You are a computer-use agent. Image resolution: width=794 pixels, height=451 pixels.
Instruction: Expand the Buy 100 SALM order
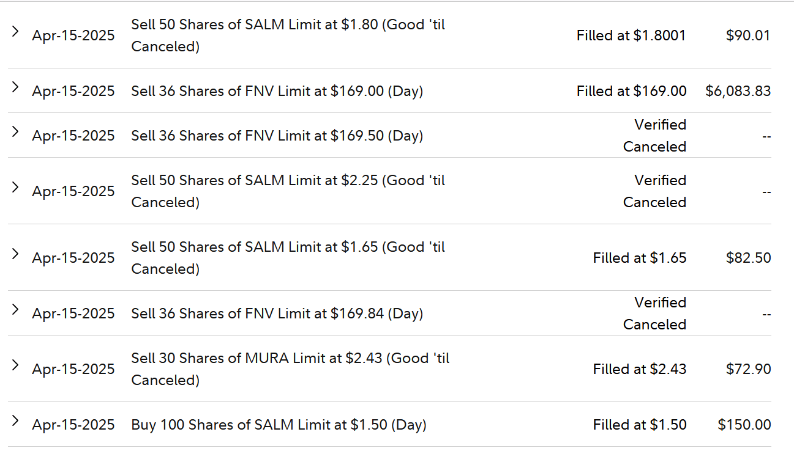pos(16,420)
